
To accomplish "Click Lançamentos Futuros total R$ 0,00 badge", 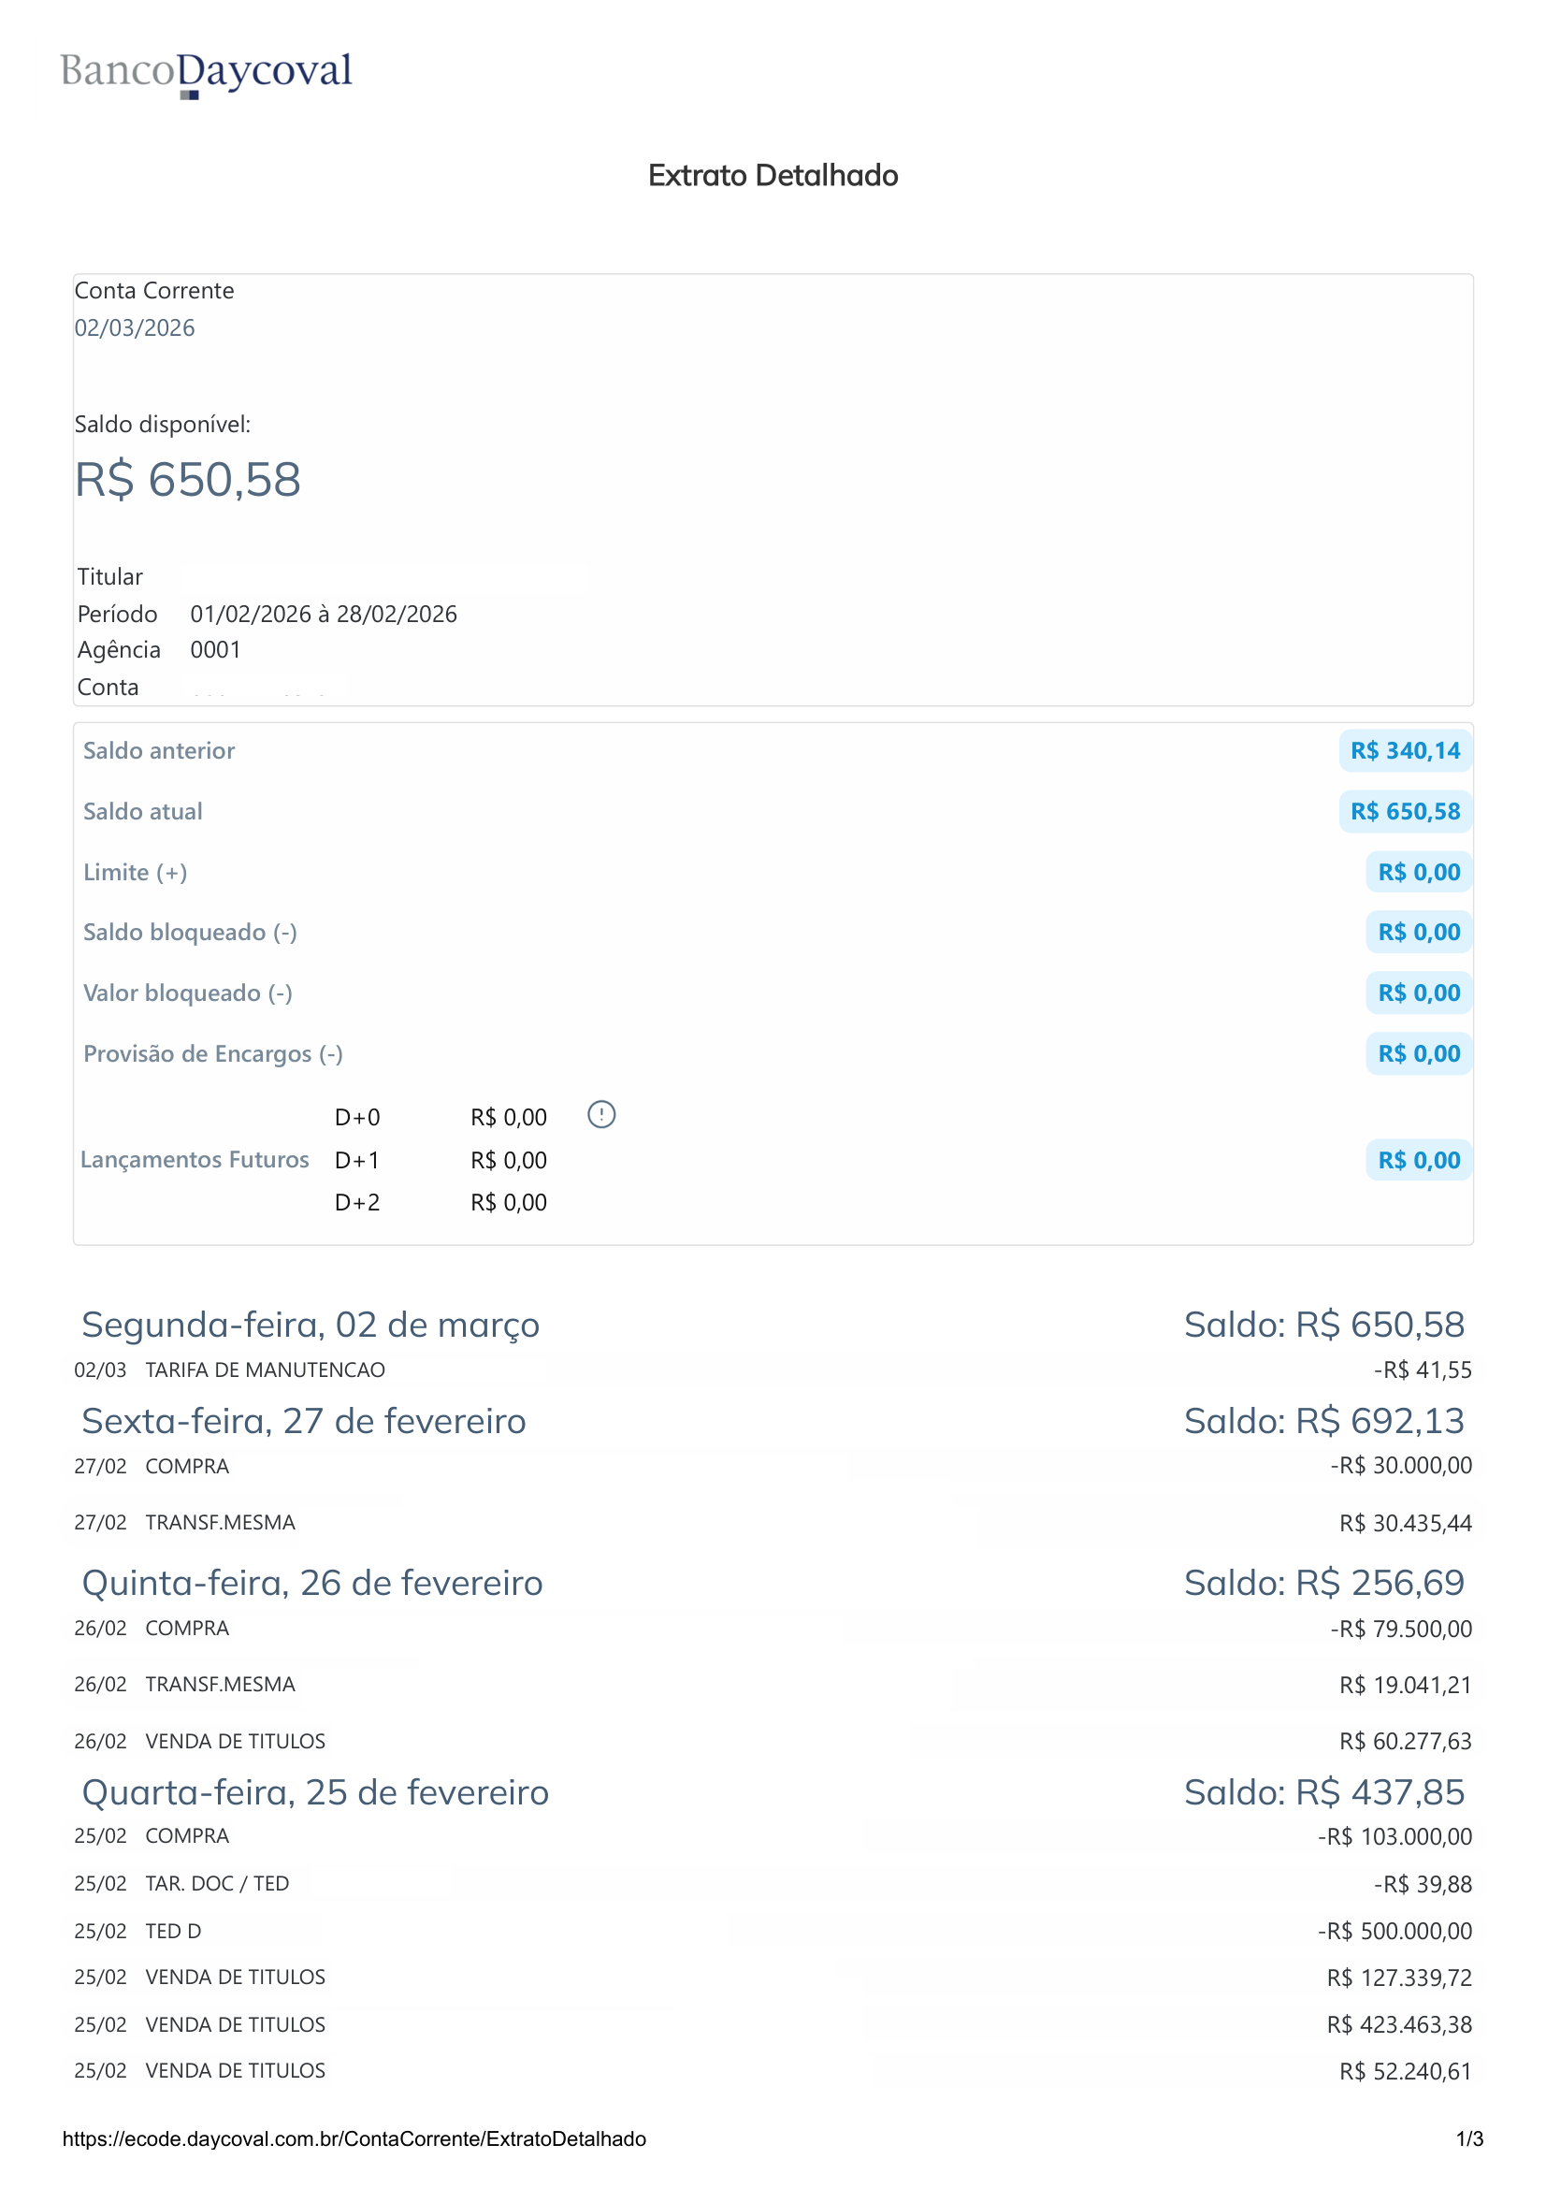I will click(1419, 1161).
